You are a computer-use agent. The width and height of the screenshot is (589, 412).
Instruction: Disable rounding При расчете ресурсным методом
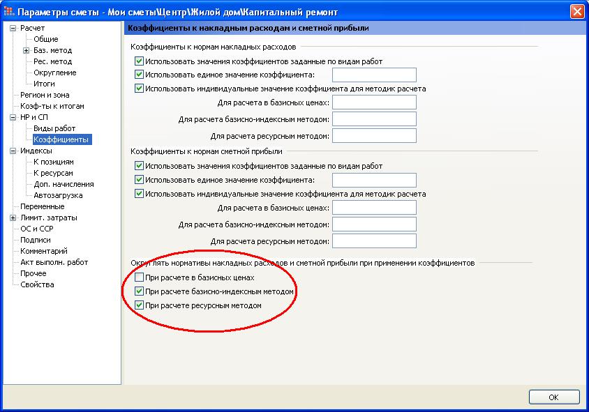[x=139, y=305]
